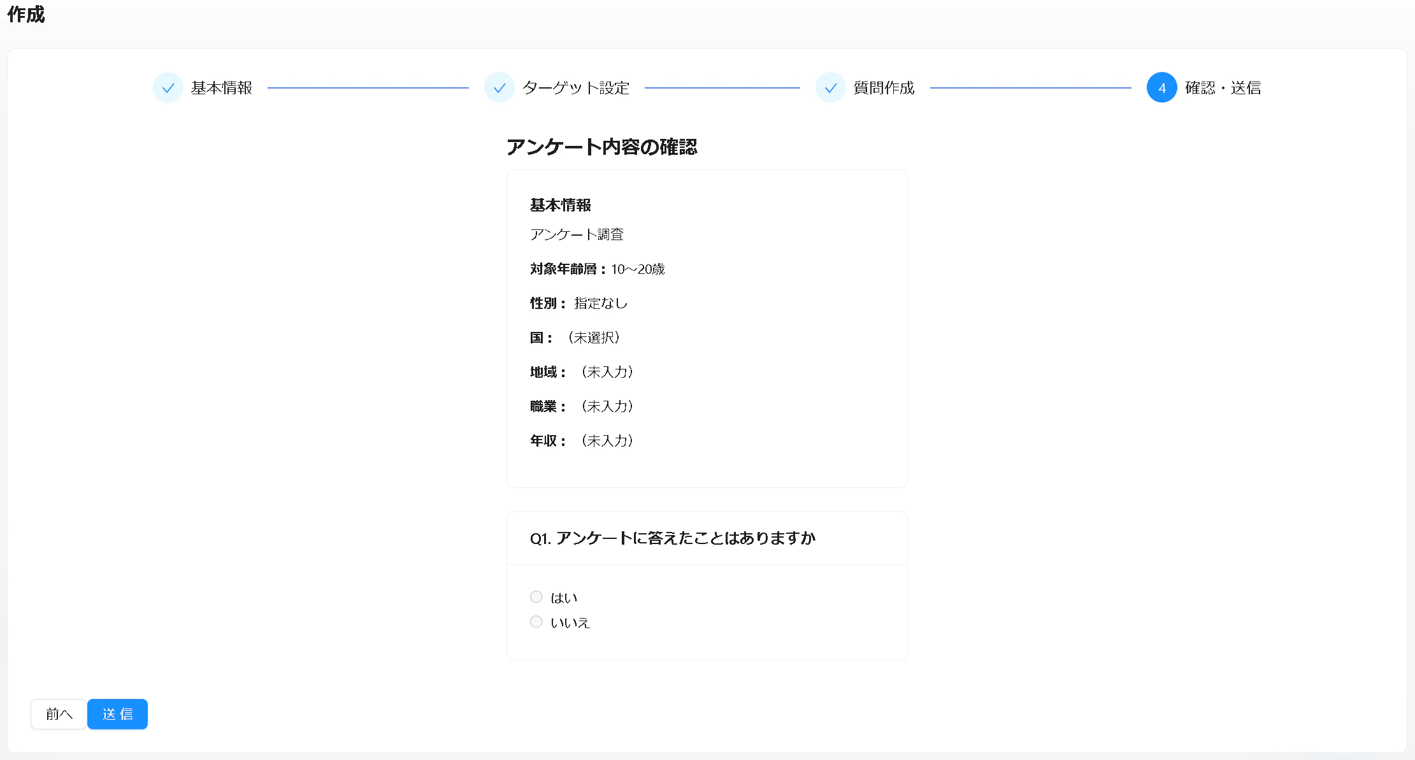Click the アンケート内容の確認 heading
The image size is (1415, 760).
602,147
